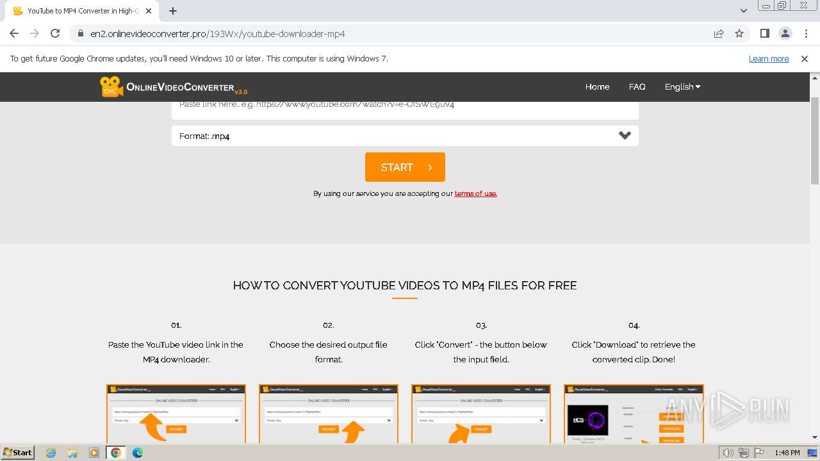820x461 pixels.
Task: Open the browser side panel
Action: tap(765, 33)
